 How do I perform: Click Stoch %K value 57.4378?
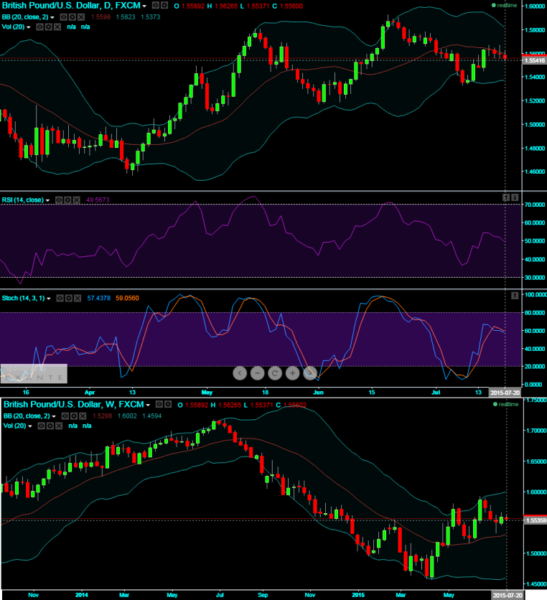tap(99, 298)
